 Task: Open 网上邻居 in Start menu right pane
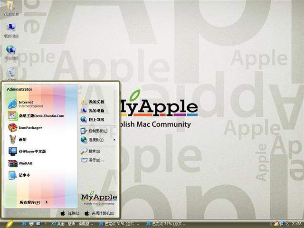click(93, 119)
